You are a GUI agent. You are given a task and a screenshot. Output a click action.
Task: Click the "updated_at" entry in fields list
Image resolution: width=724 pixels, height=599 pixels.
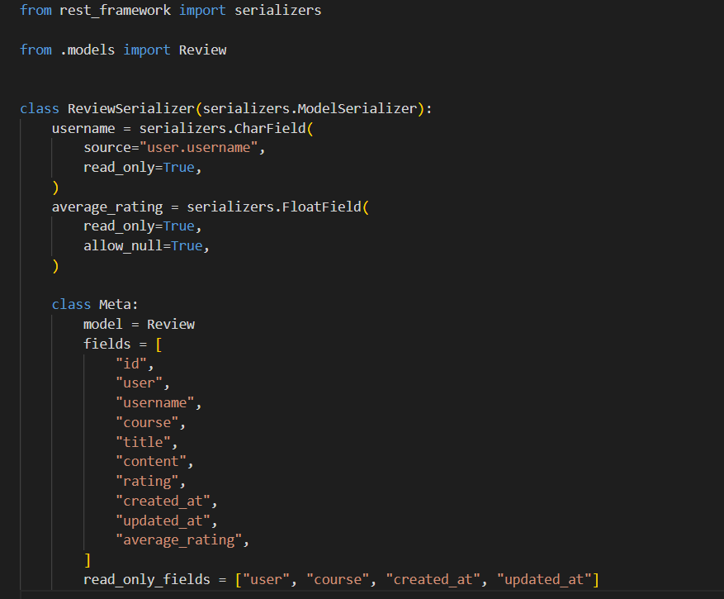(163, 521)
